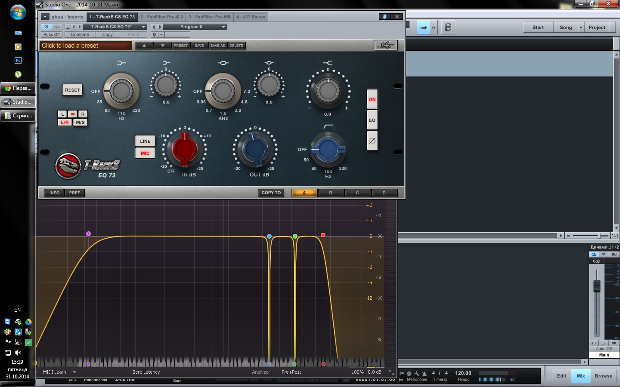The image size is (620, 387).
Task: Toggle the EQ in/out switch
Action: [372, 120]
